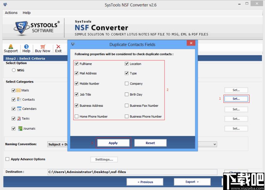The height and width of the screenshot is (190, 265).
Task: Enable the Company checkbox
Action: tap(126, 83)
